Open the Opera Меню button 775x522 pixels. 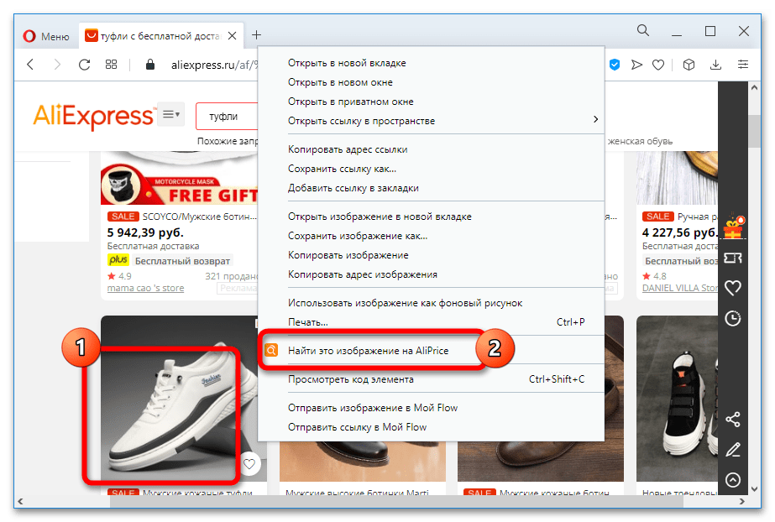tap(45, 35)
